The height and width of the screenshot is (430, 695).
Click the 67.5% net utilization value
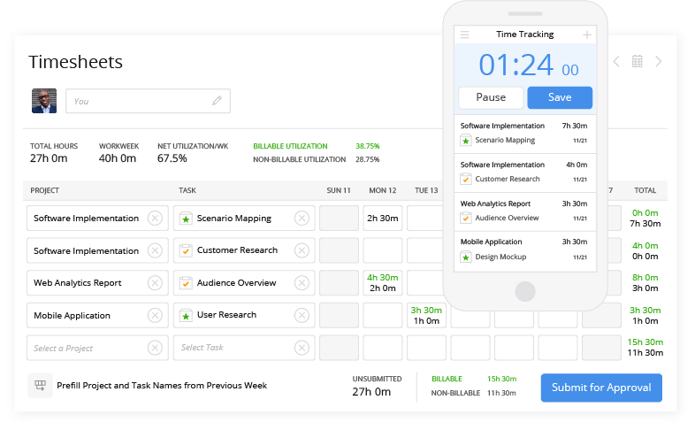pyautogui.click(x=172, y=158)
